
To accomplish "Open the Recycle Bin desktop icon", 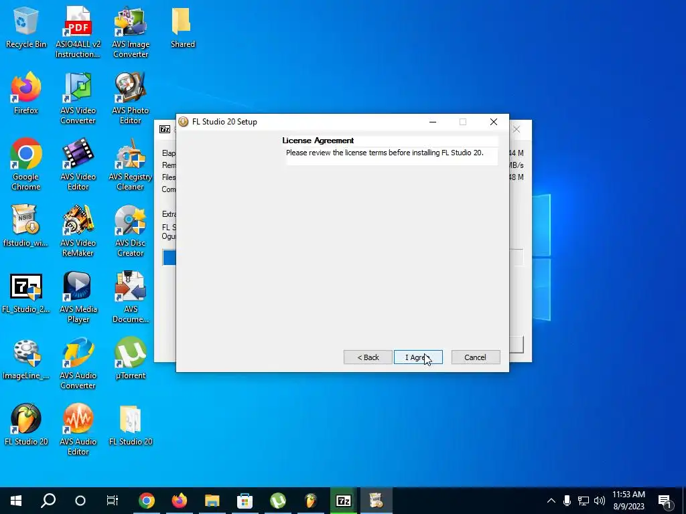I will click(26, 28).
